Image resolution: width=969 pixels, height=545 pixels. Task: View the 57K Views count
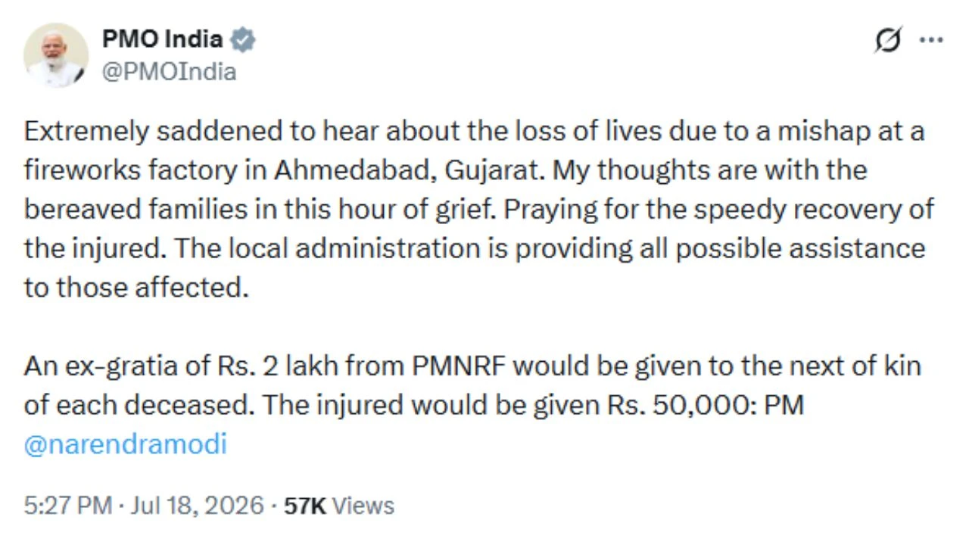coord(338,505)
